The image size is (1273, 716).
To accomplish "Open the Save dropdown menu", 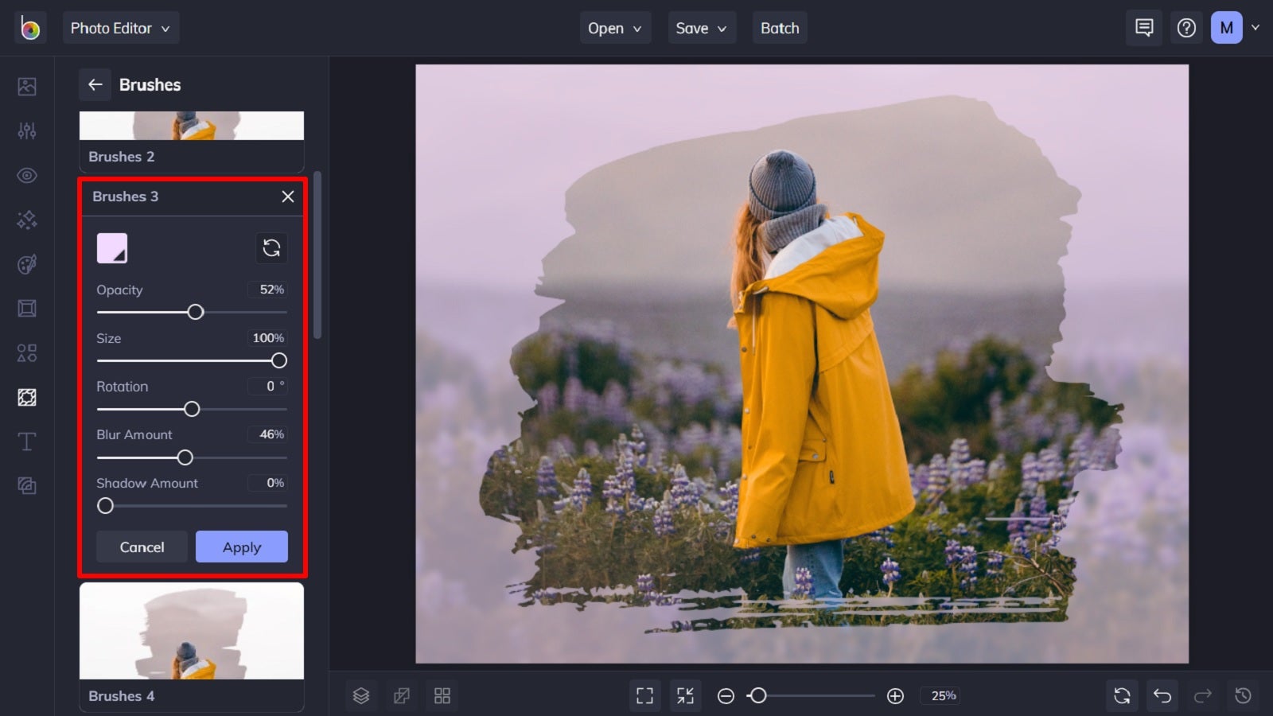I will (x=701, y=27).
